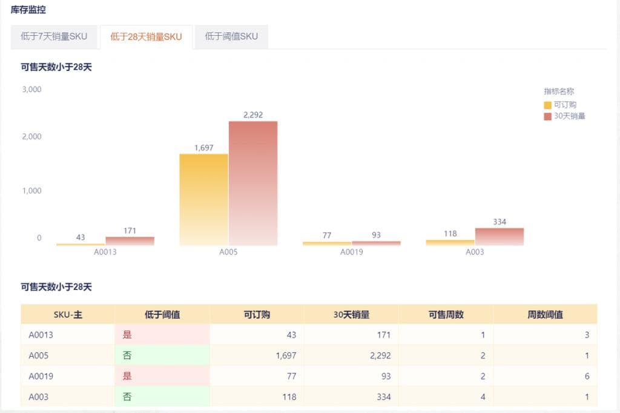620x413 pixels.
Task: Select the A005 table cell
Action: click(x=68, y=355)
